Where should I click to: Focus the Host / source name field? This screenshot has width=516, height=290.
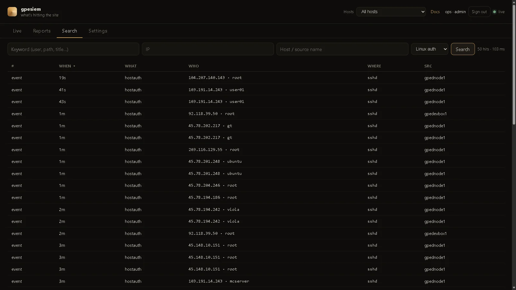click(x=342, y=49)
